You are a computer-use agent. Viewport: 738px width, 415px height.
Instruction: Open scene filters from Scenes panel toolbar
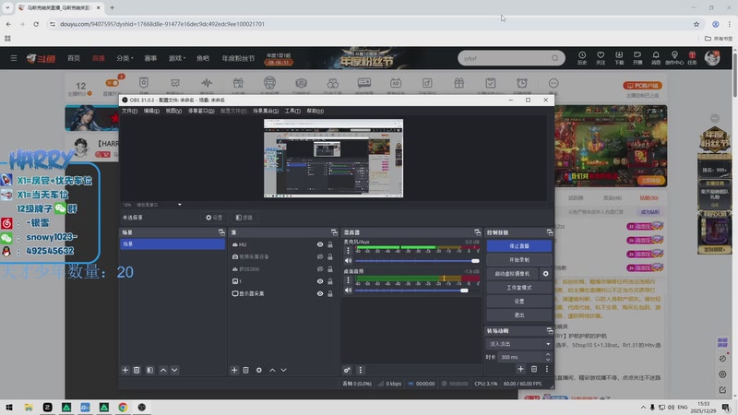tap(149, 371)
